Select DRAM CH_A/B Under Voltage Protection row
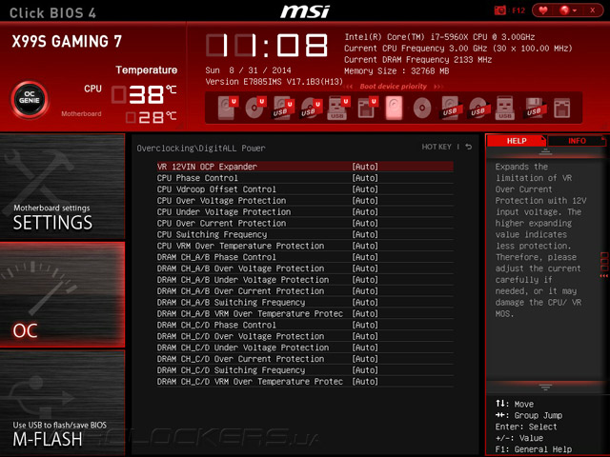 305,280
